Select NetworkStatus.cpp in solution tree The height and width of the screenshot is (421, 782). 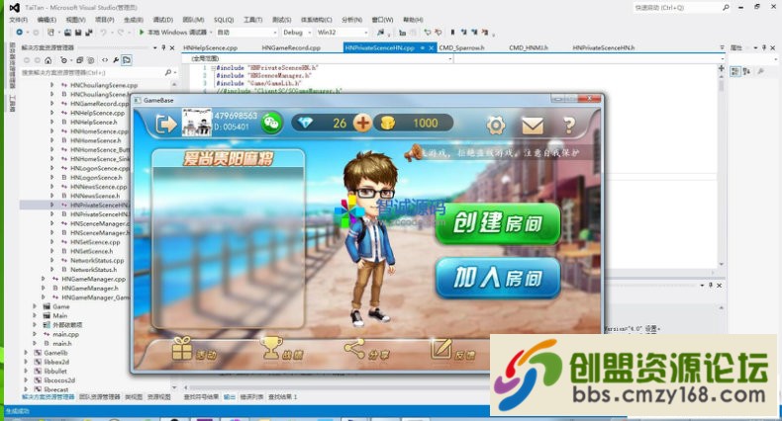pyautogui.click(x=97, y=260)
